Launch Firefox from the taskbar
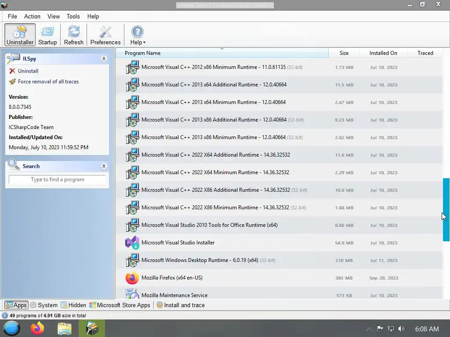The image size is (450, 337). click(x=38, y=328)
